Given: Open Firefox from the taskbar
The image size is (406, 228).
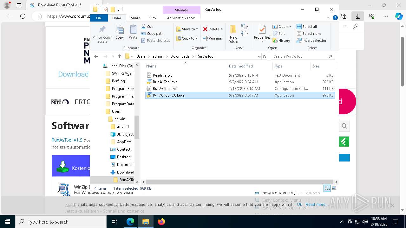Looking at the screenshot, I should (161, 222).
